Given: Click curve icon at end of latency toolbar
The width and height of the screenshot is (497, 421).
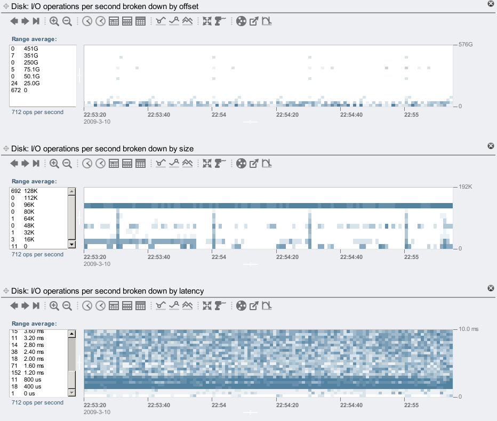Looking at the screenshot, I should click(267, 306).
